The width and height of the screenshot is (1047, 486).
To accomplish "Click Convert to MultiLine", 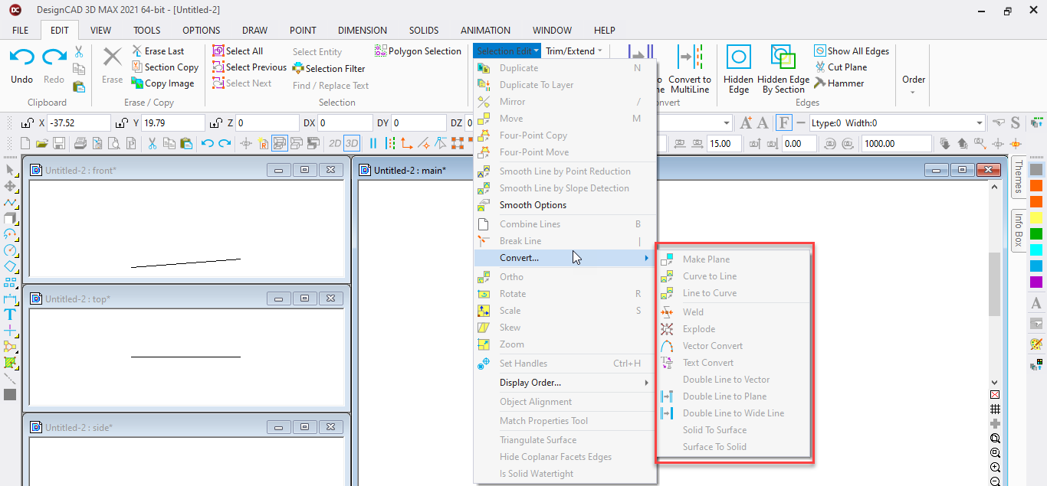I will point(690,69).
